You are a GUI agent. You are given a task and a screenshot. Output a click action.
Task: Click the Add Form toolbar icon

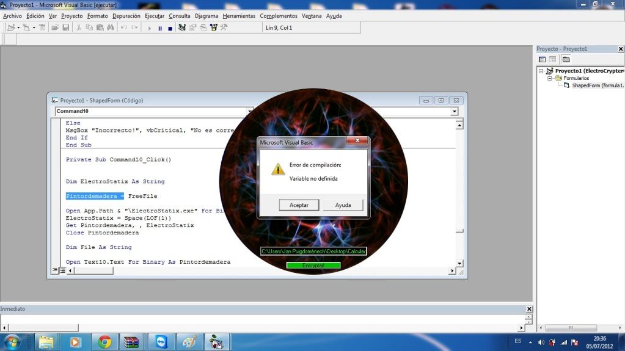[26, 27]
